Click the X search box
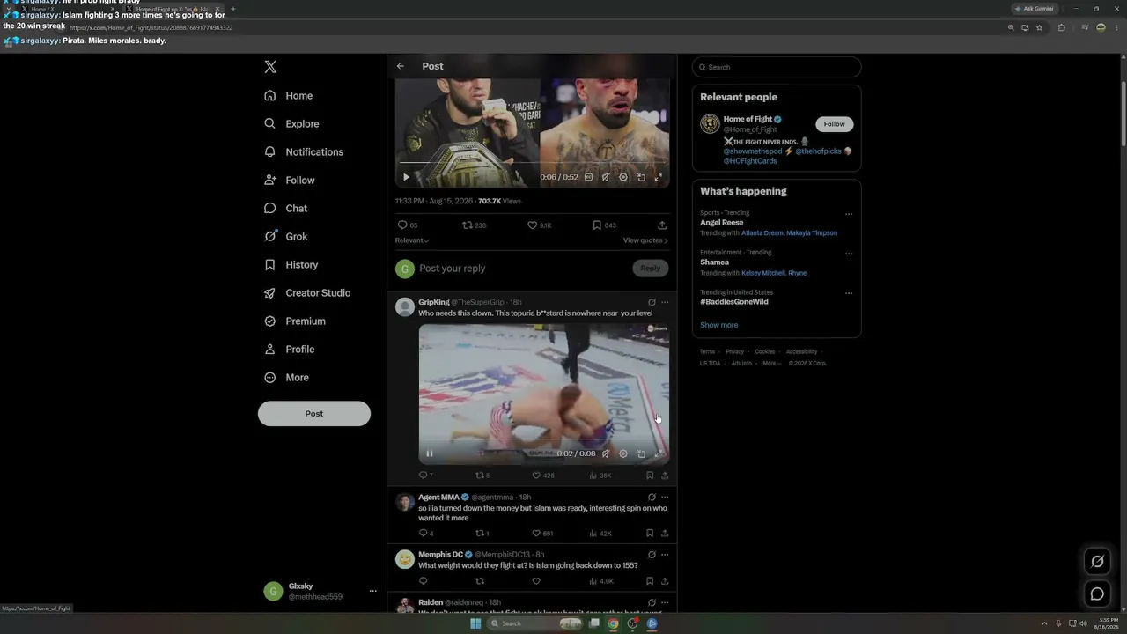This screenshot has width=1127, height=634. coord(777,67)
